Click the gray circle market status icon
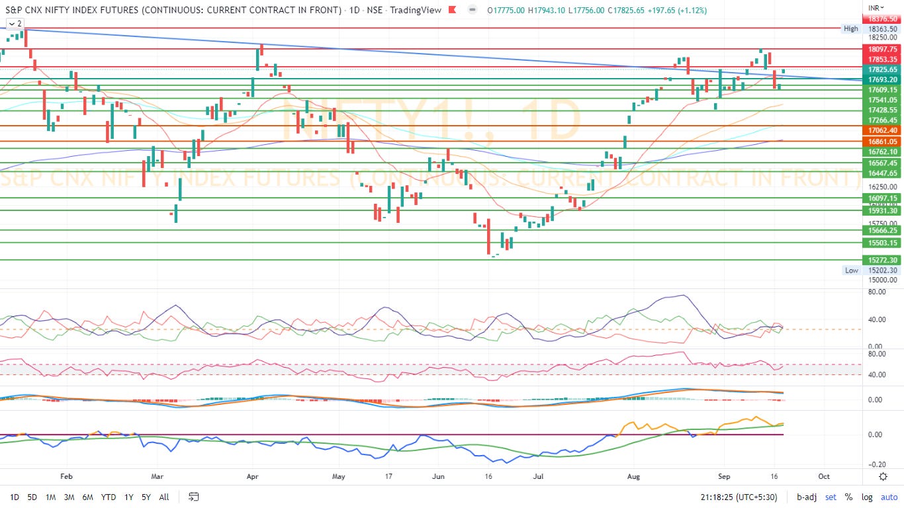Screen dimensions: 904x508 coord(472,10)
